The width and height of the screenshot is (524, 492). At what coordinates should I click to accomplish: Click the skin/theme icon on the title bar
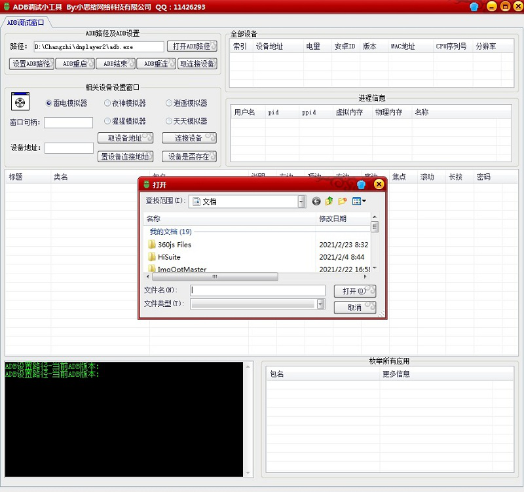(x=472, y=6)
